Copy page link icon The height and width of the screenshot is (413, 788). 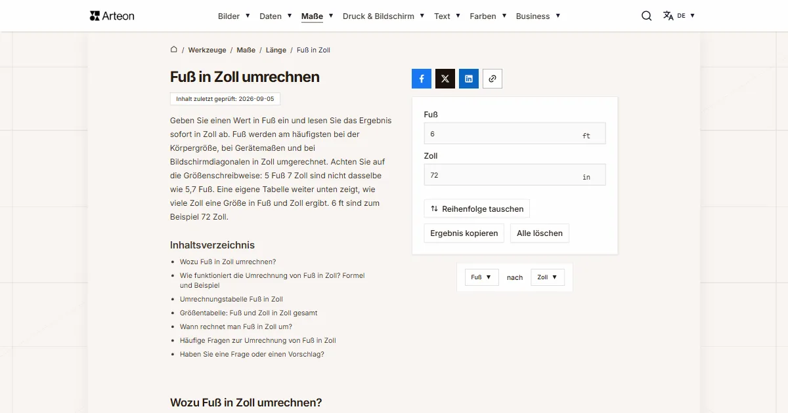(x=492, y=79)
